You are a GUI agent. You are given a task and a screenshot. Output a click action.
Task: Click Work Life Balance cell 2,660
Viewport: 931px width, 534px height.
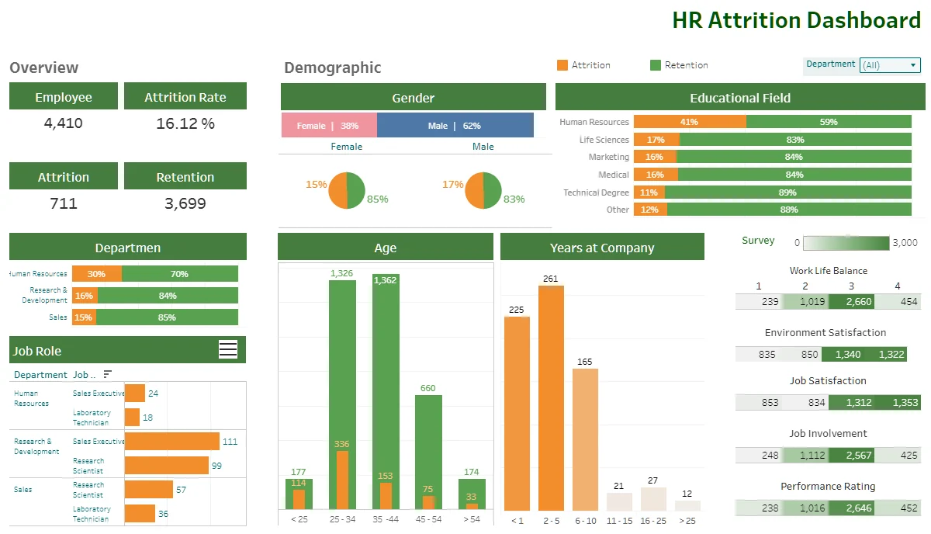852,301
